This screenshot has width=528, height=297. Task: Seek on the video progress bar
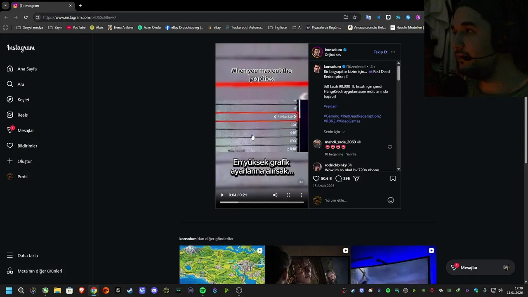click(262, 202)
